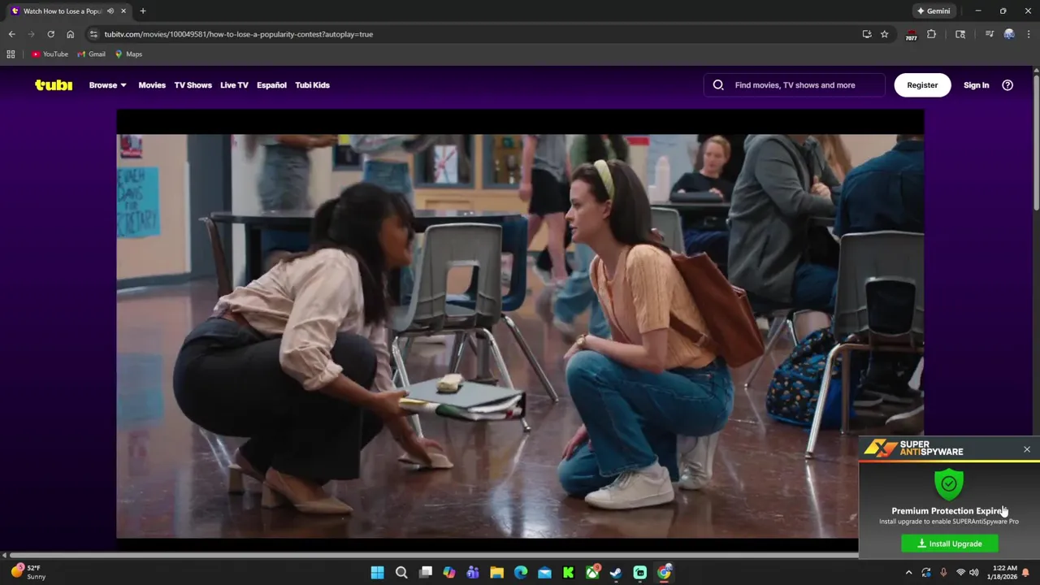Open the Tubi help icon

[x=1007, y=84]
